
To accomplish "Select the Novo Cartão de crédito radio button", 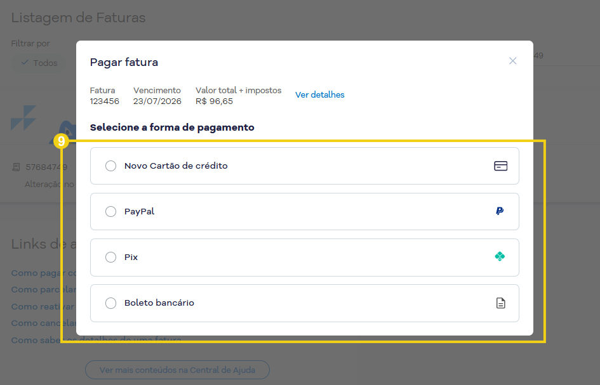I will click(110, 166).
